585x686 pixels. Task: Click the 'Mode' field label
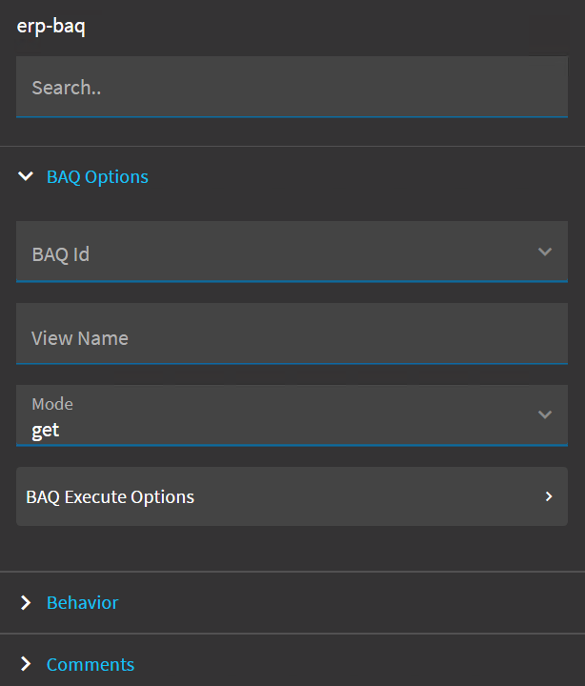(52, 404)
